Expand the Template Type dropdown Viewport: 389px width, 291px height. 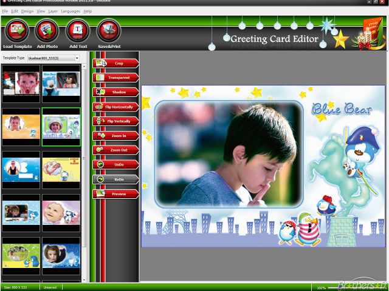(77, 58)
